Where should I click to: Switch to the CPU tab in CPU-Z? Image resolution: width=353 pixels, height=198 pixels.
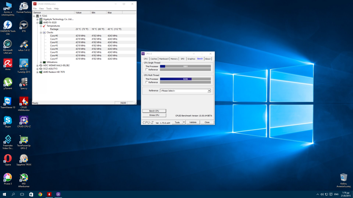tap(146, 59)
